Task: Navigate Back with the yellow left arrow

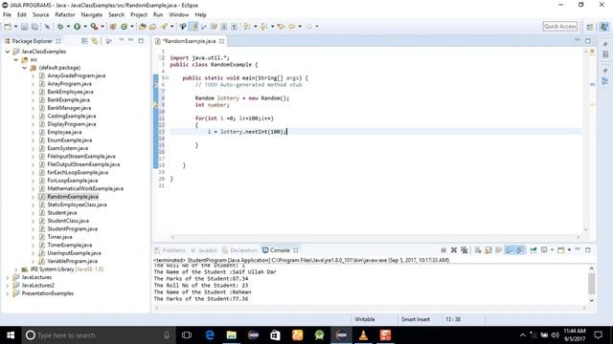Action: click(x=291, y=27)
